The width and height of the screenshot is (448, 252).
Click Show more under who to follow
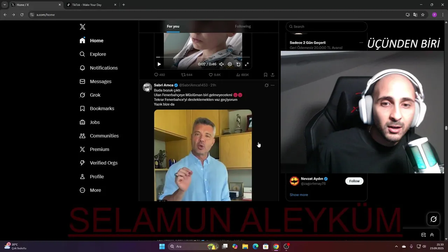tap(299, 195)
